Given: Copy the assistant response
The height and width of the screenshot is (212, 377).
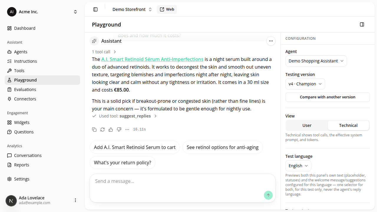Looking at the screenshot, I should pos(94,129).
